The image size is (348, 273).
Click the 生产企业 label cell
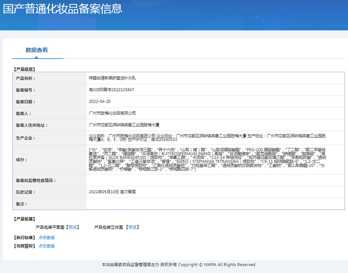click(50, 138)
